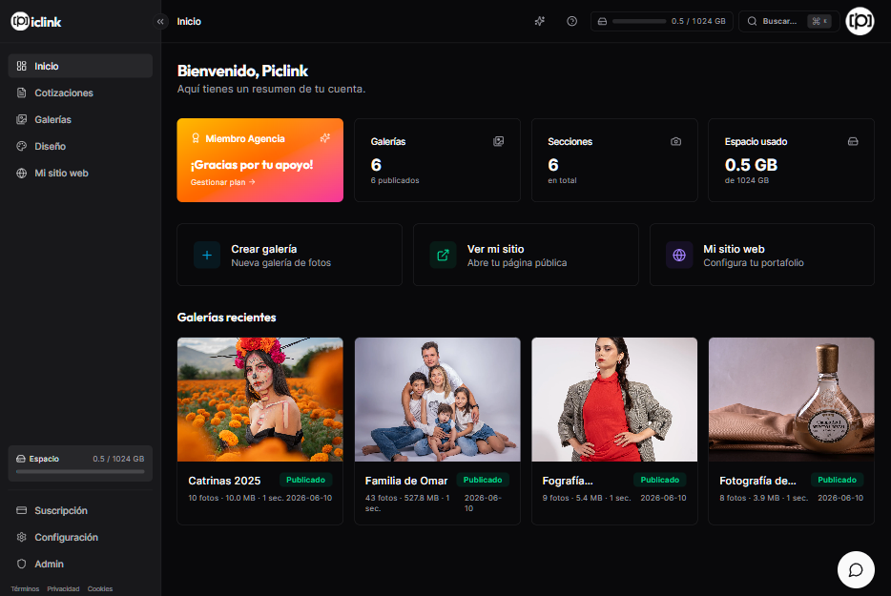891x596 pixels.
Task: Open Configuración in the sidebar
Action: (x=80, y=537)
